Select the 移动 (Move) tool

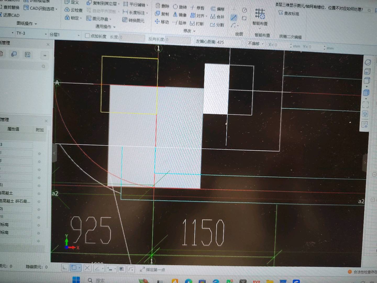(162, 22)
